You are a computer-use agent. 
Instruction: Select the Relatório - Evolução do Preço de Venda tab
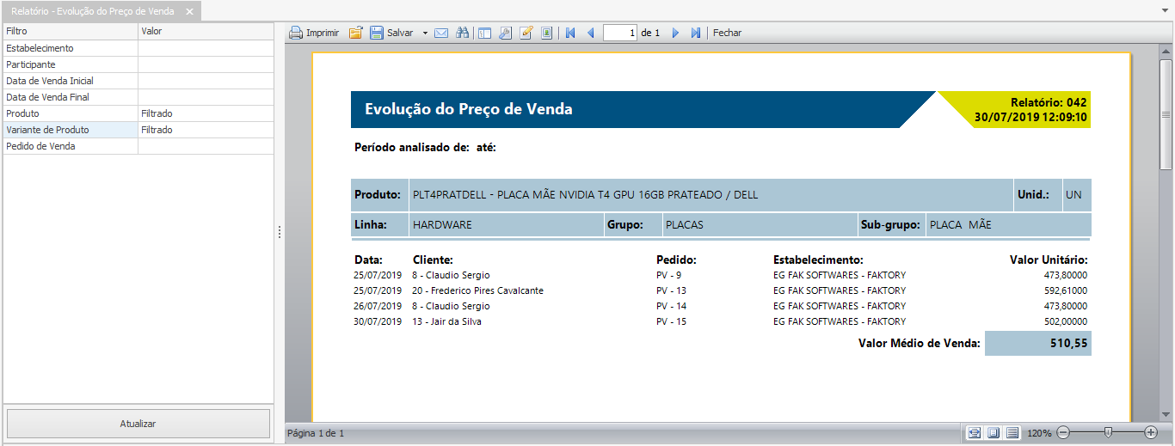(x=92, y=11)
